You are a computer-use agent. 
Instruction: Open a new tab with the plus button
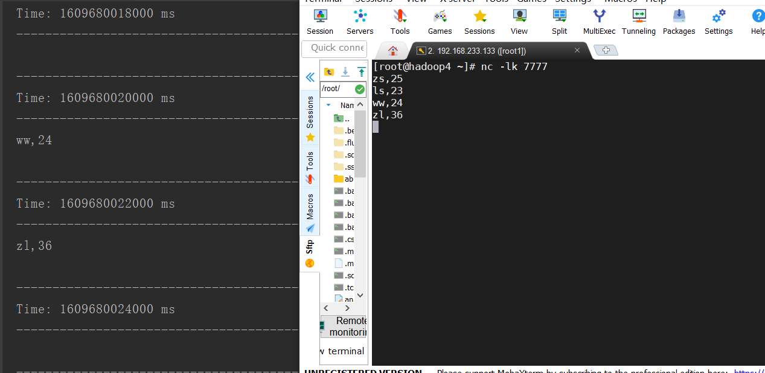tap(606, 50)
